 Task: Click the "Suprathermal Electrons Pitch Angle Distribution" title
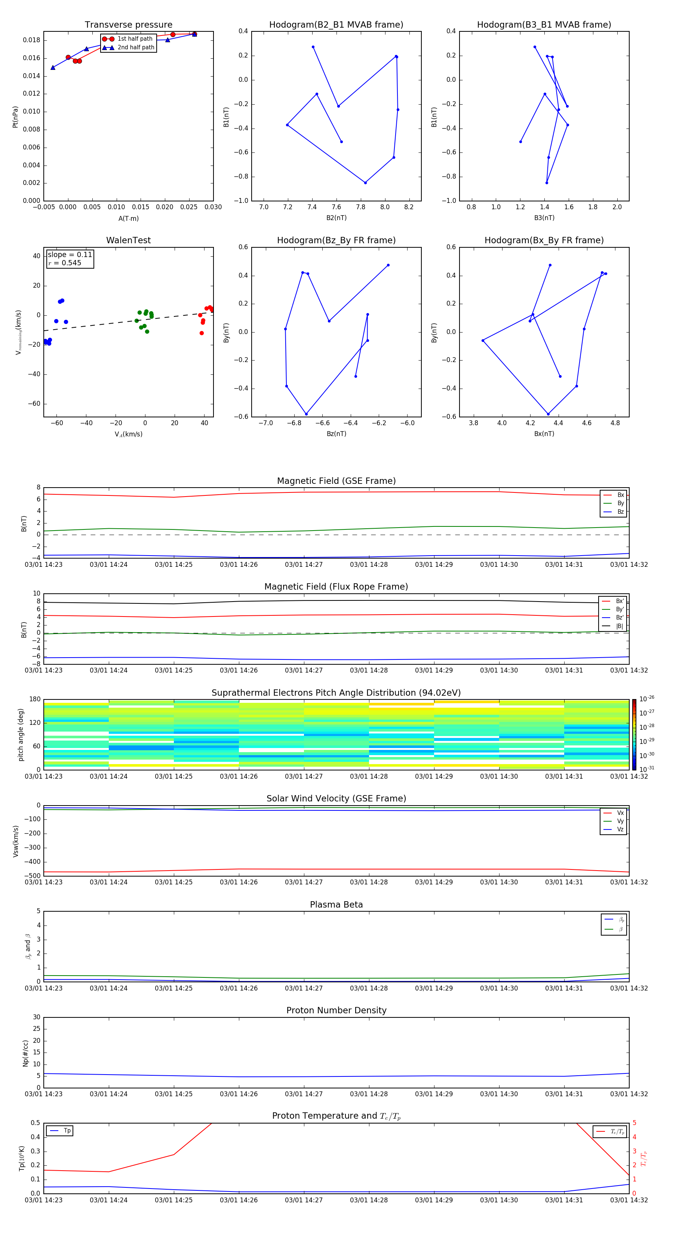pos(336,693)
